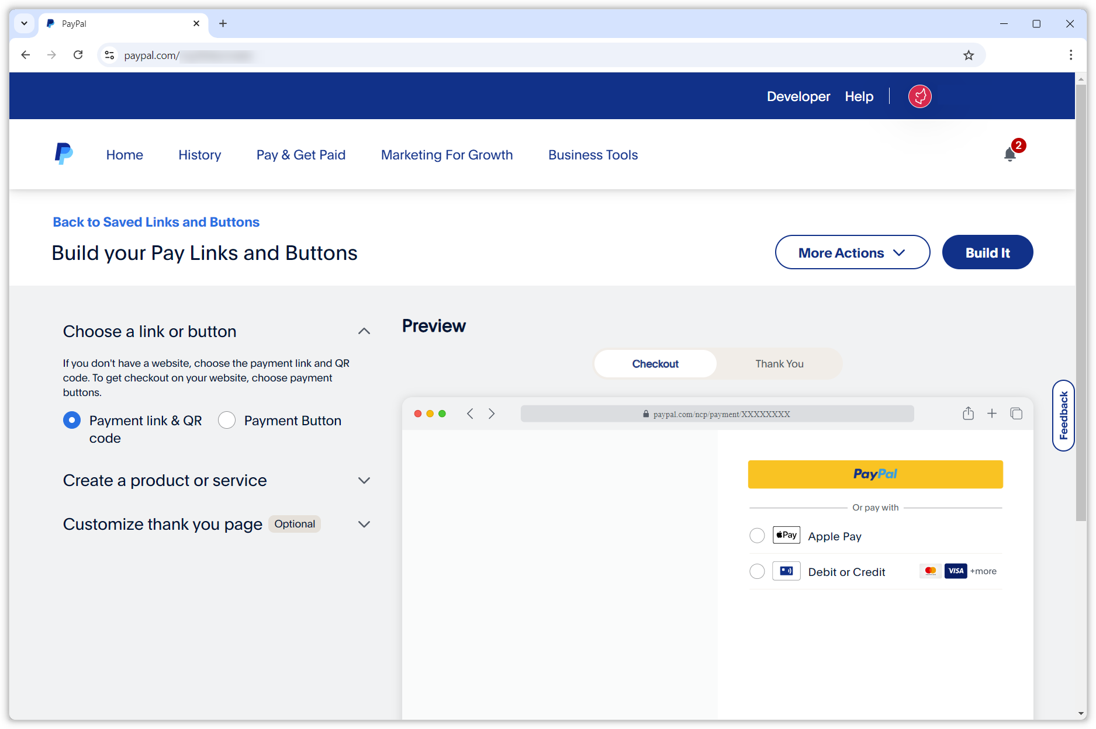Viewport: 1096px width, 729px height.
Task: Select the Apple Pay icon in the preview
Action: coord(786,534)
